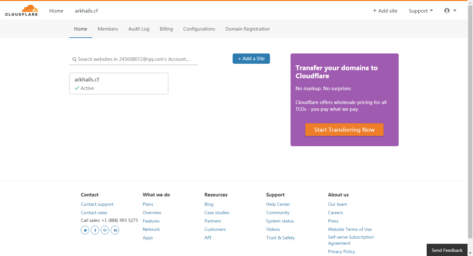The image size is (473, 256).
Task: Click the Cloudflare logo
Action: (22, 10)
